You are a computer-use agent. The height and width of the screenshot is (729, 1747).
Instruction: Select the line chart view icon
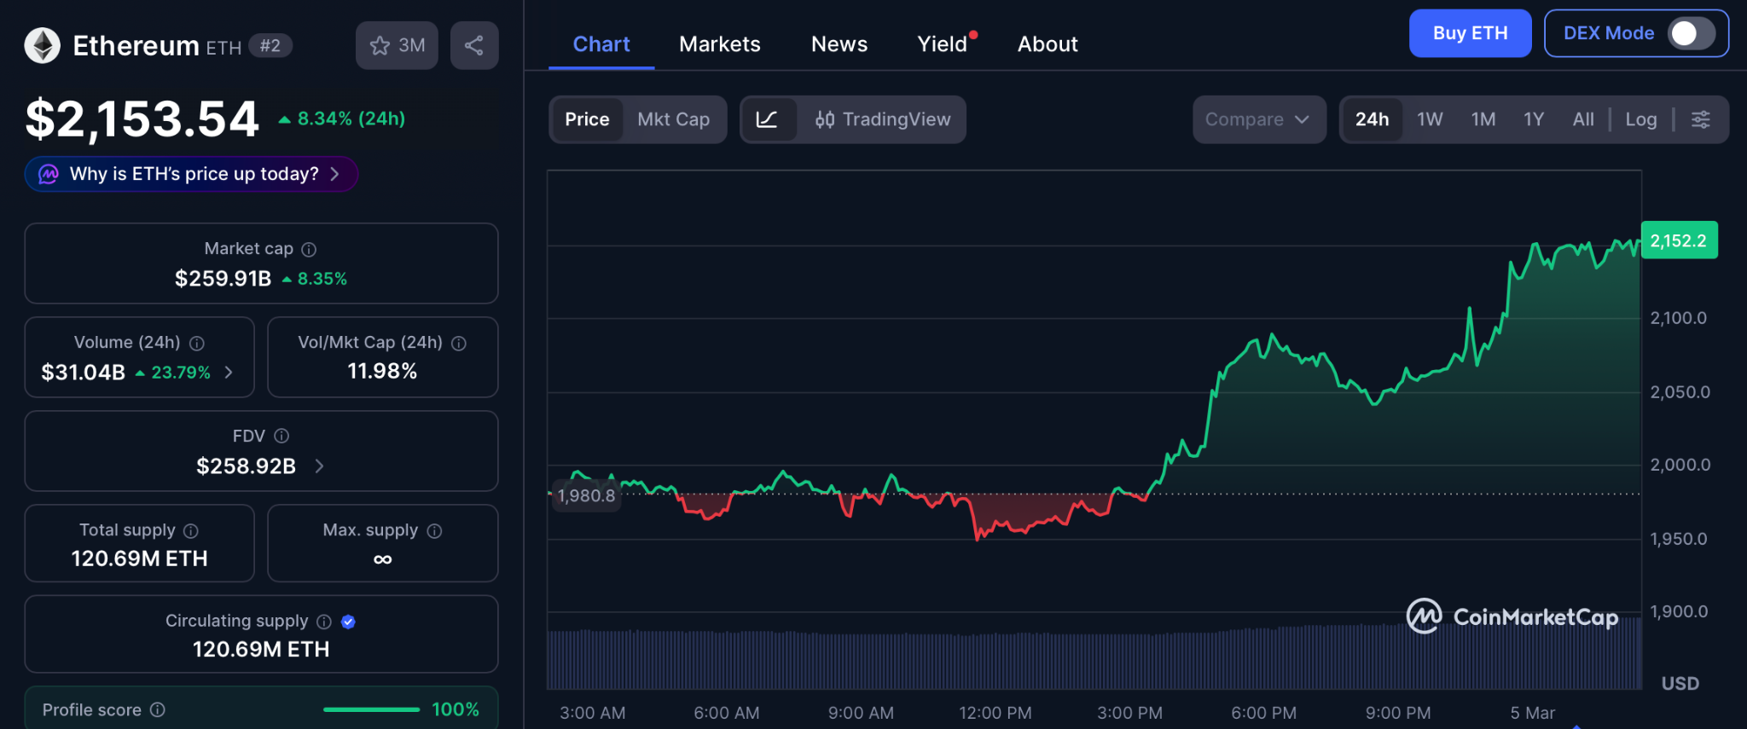click(x=768, y=119)
